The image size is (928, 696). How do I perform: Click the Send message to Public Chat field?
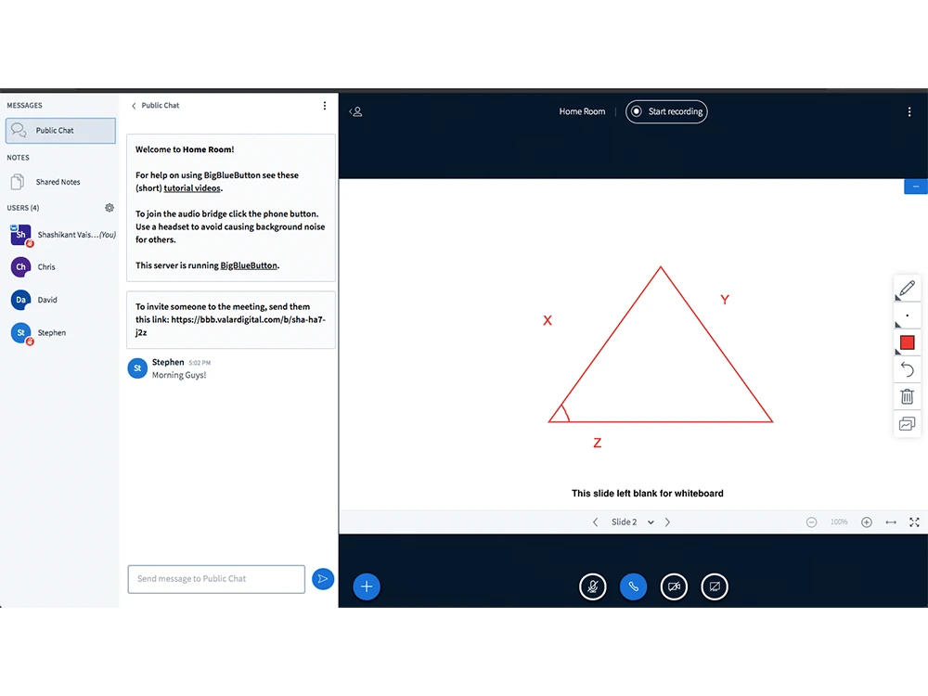216,579
